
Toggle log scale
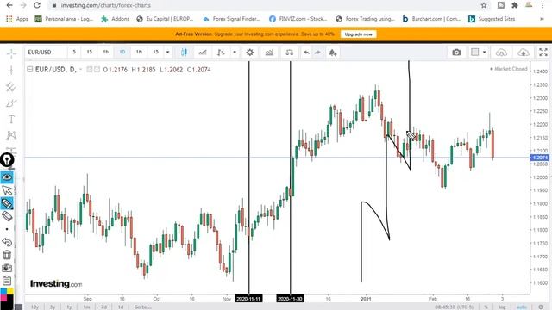tap(502, 307)
